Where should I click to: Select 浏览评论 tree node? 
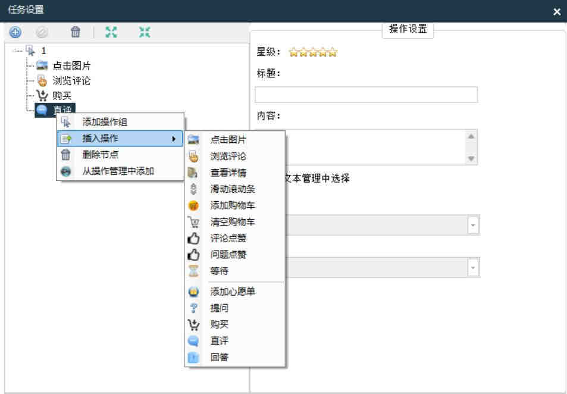click(71, 81)
